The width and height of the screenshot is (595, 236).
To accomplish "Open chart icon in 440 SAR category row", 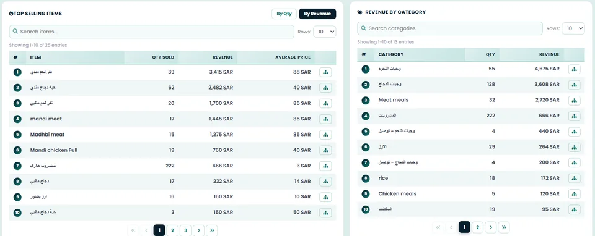I will (x=574, y=132).
